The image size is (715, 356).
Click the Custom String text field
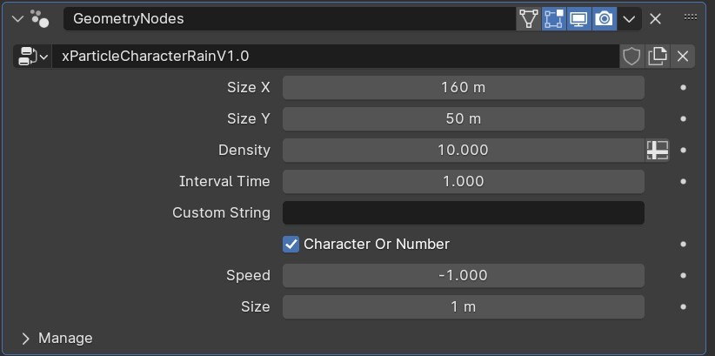pyautogui.click(x=463, y=212)
